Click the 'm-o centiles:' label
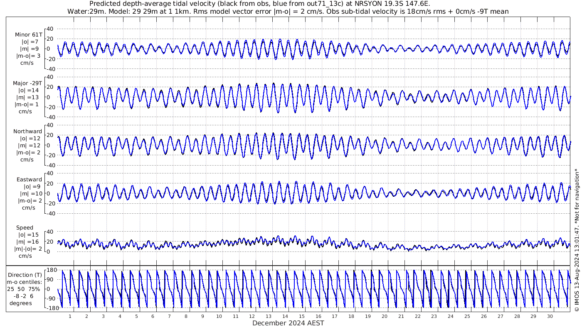 tap(25, 282)
